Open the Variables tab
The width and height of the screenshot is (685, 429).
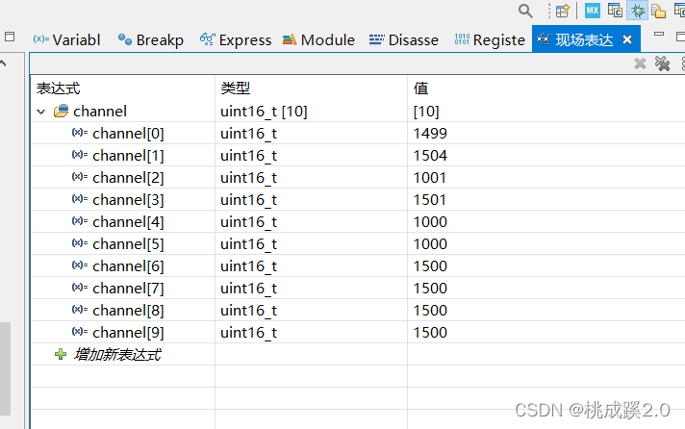66,39
